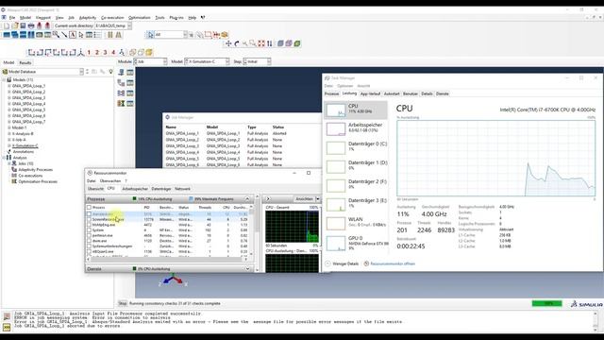Select GPU 0 in Task Manager sidebar
This screenshot has height=340, width=604.
point(356,243)
